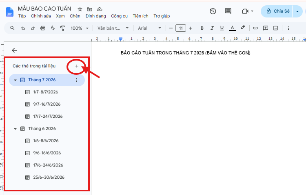
Task: Add a comment from the toolbar
Action: point(266,28)
